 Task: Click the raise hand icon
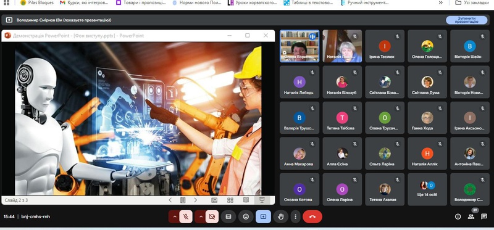click(x=281, y=217)
